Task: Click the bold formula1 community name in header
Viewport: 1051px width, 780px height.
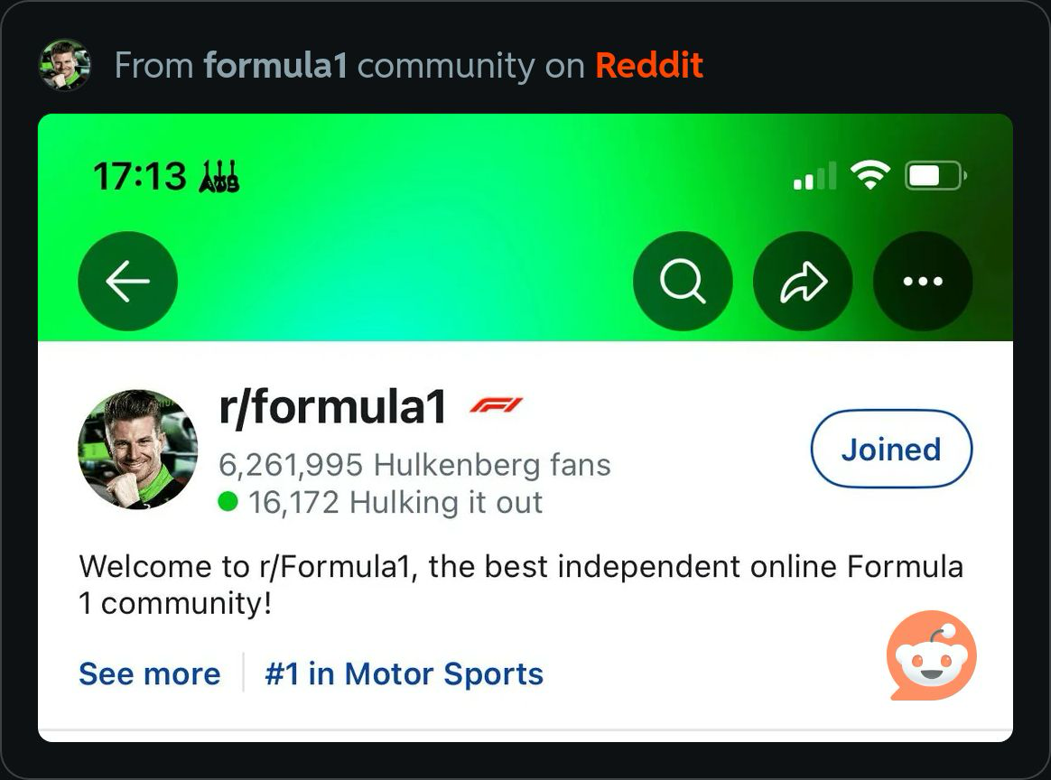Action: click(275, 65)
